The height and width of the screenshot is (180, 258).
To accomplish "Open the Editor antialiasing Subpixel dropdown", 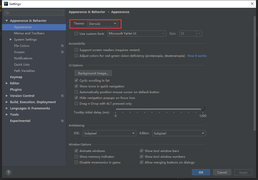I will pyautogui.click(x=179, y=133).
